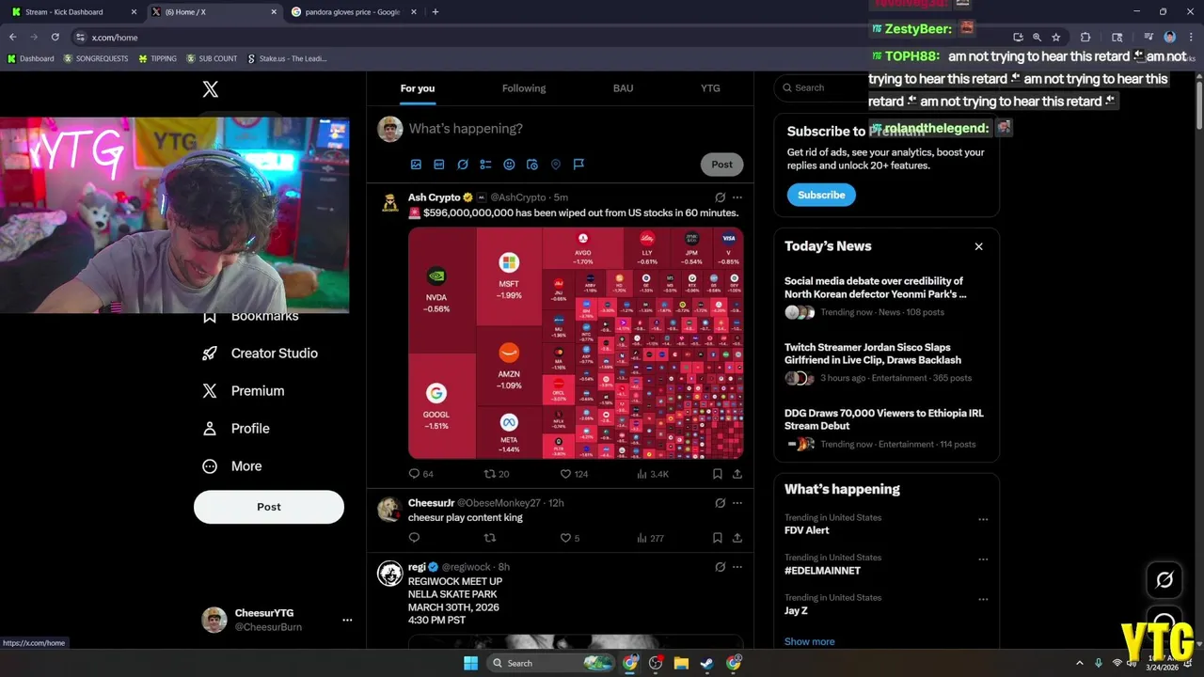Open options for the FDV Alert trend

click(983, 519)
